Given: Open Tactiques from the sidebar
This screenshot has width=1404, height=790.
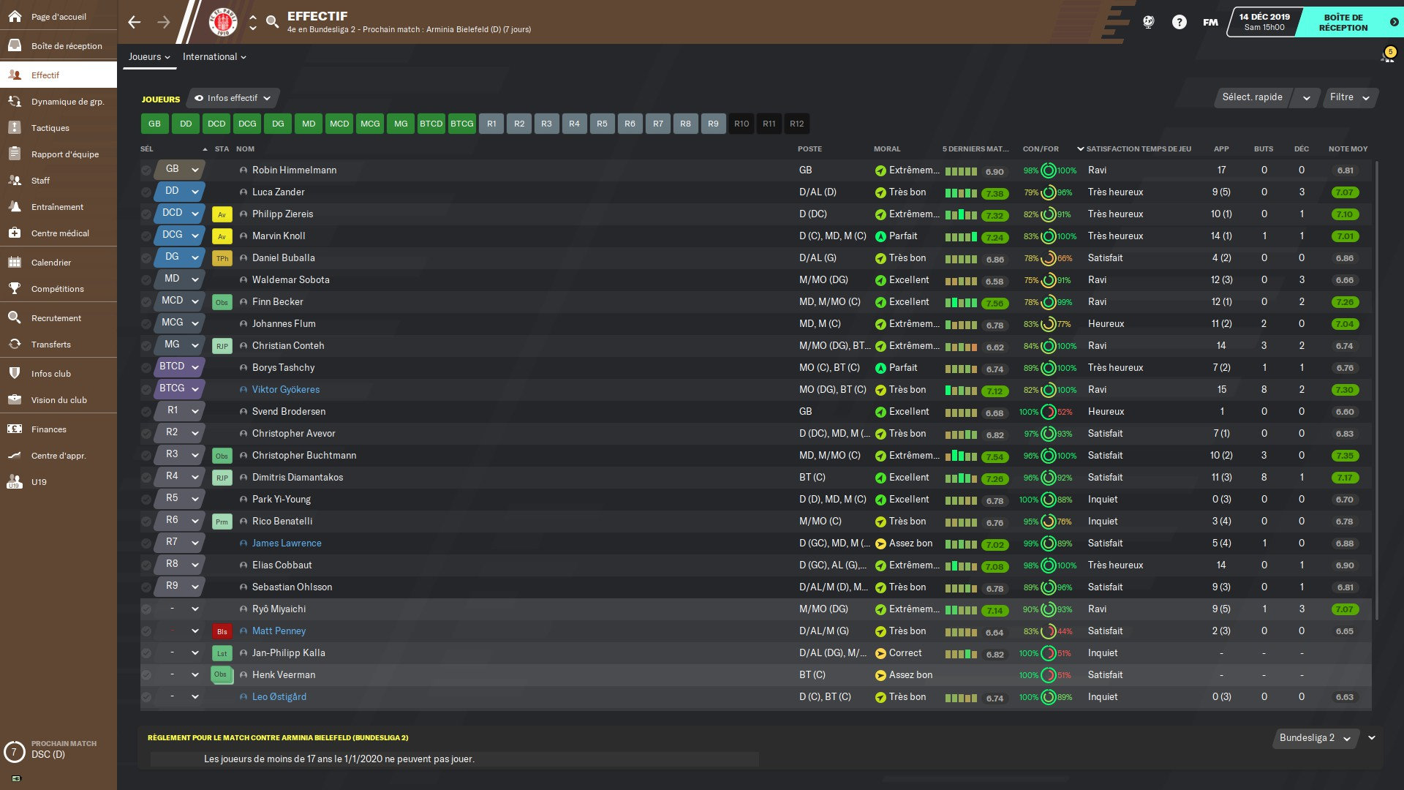Looking at the screenshot, I should click(50, 128).
